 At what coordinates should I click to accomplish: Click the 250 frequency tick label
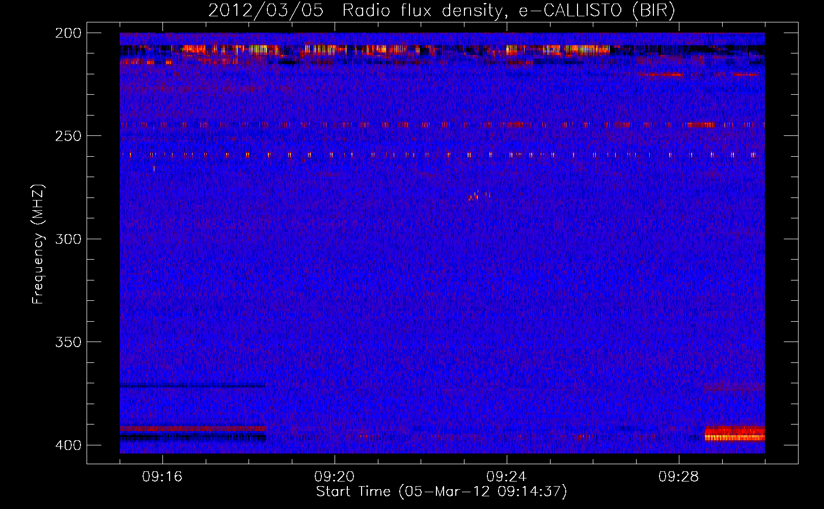click(x=68, y=135)
